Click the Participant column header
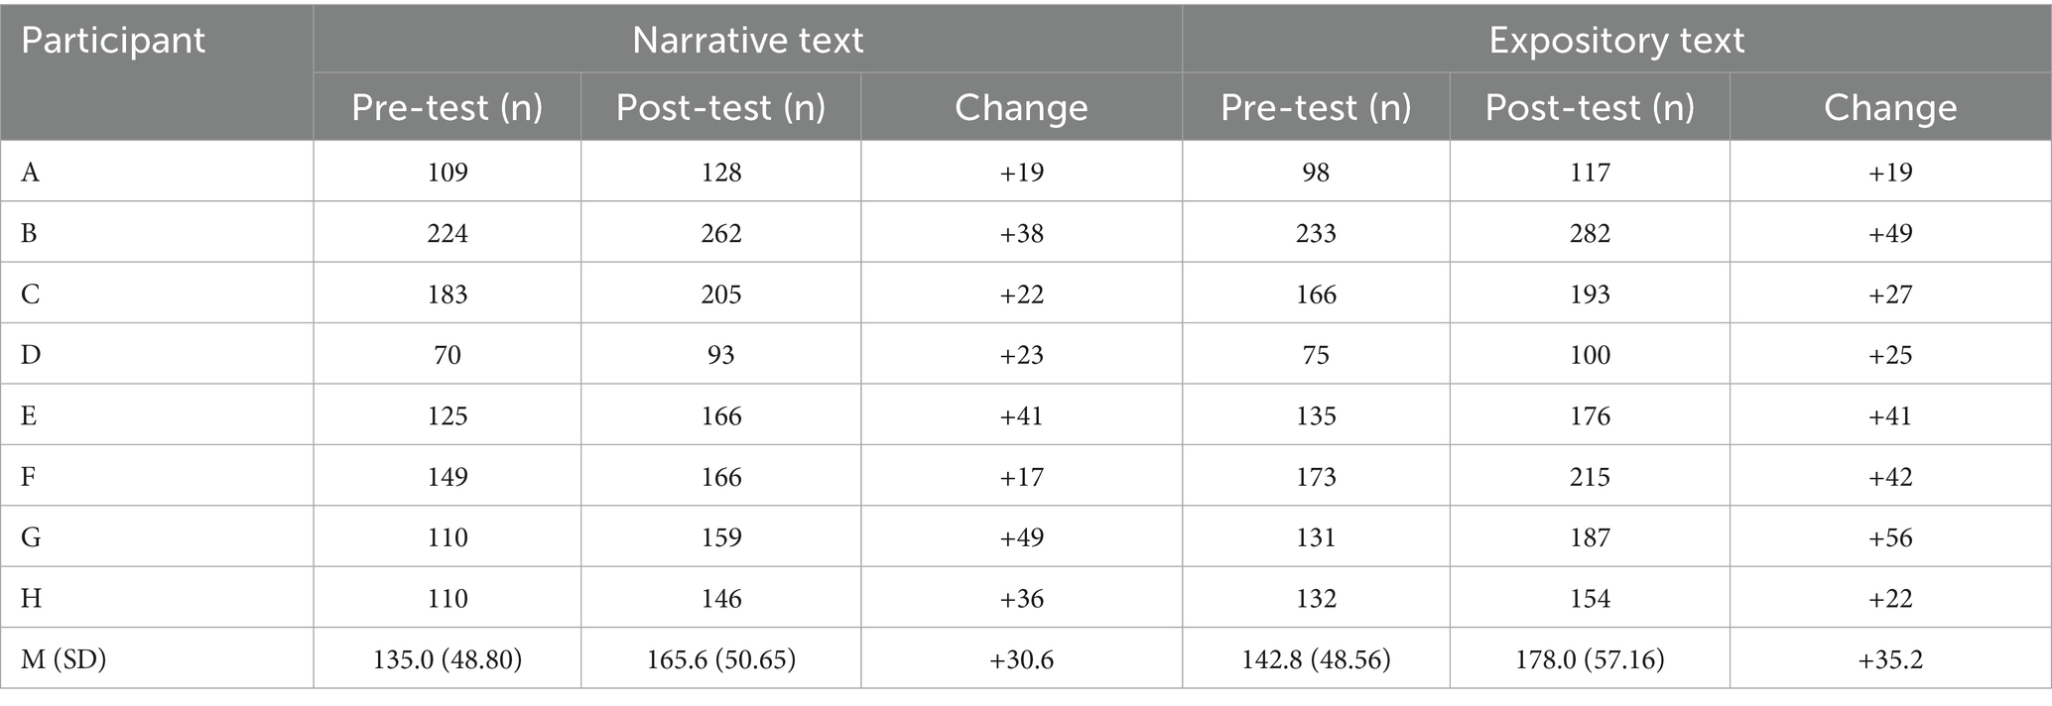This screenshot has width=2052, height=706. pos(113,41)
